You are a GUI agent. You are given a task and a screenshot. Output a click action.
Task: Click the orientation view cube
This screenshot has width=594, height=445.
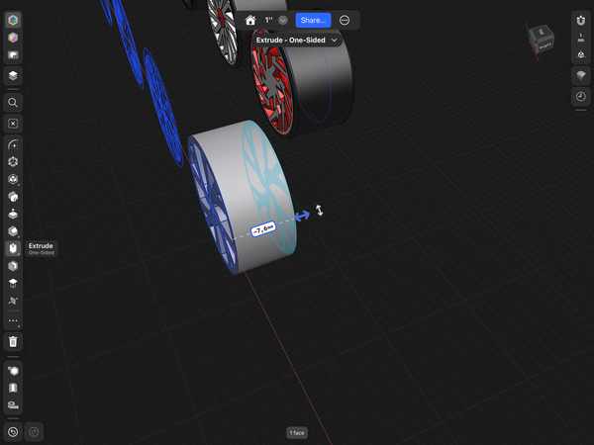tap(542, 40)
